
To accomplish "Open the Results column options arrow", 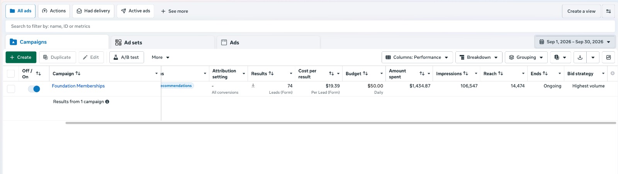I will click(291, 73).
